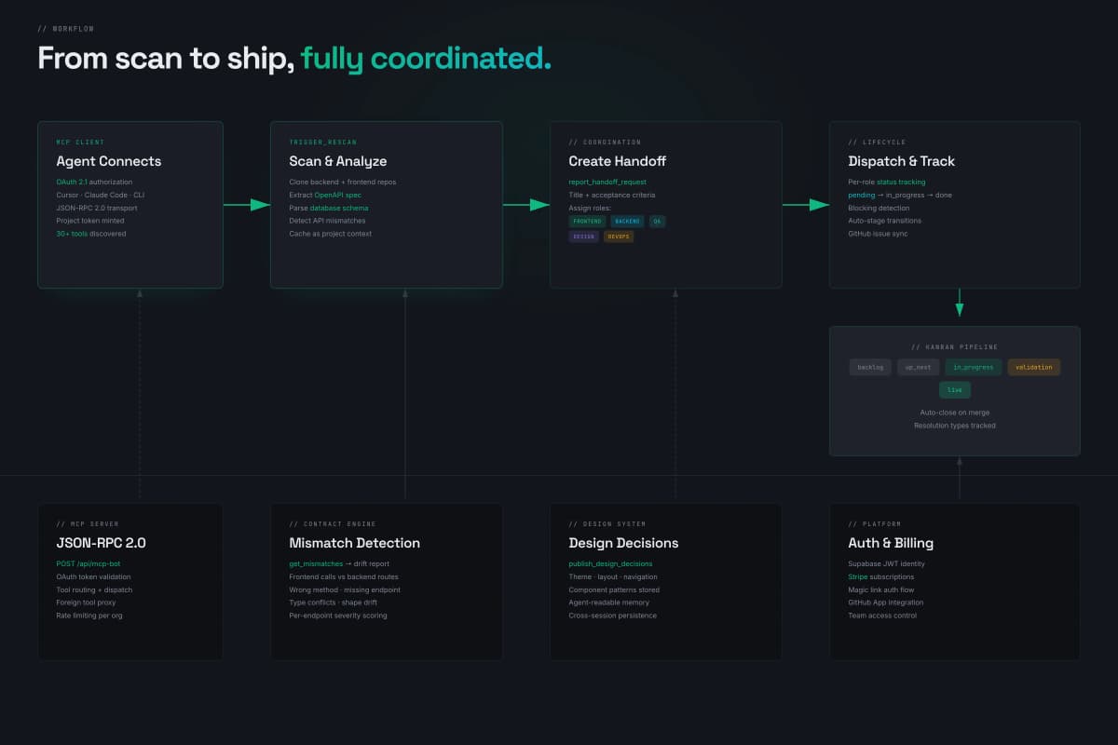Click the green 'Stripe' text

click(859, 576)
